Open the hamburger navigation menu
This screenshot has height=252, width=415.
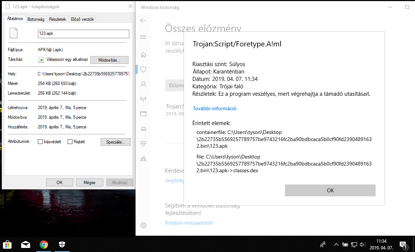coord(143,37)
